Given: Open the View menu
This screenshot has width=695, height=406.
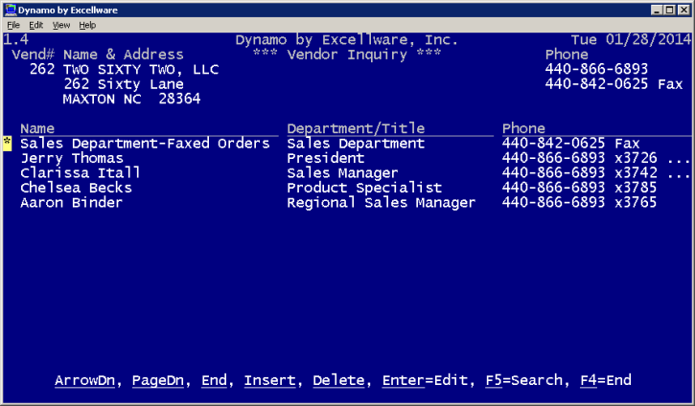Looking at the screenshot, I should click(61, 25).
